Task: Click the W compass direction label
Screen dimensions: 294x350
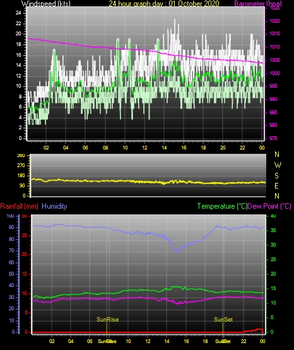Action: pyautogui.click(x=278, y=165)
